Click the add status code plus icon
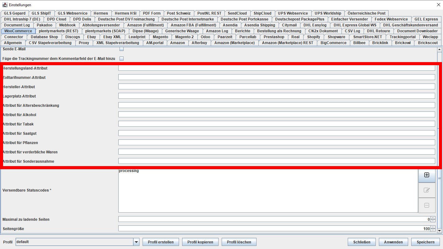443x249 pixels. [x=427, y=175]
